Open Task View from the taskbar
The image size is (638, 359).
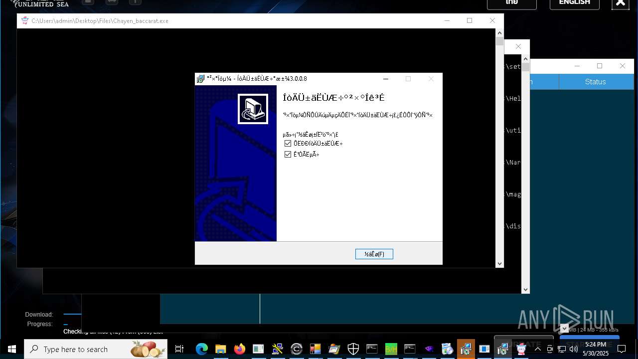[179, 349]
